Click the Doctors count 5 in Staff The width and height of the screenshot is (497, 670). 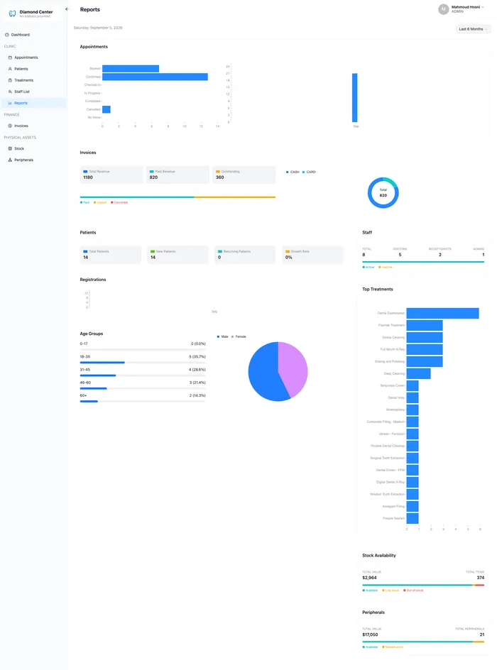pos(400,255)
